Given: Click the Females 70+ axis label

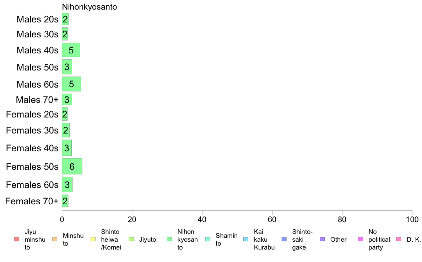Looking at the screenshot, I should pos(32,201).
